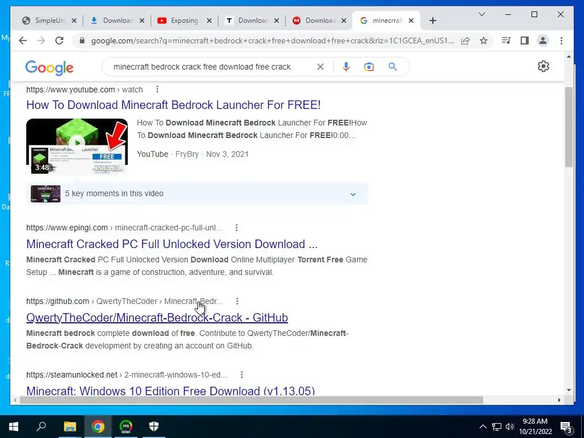The width and height of the screenshot is (584, 438).
Task: Bookmark this page with star icon
Action: pos(484,40)
